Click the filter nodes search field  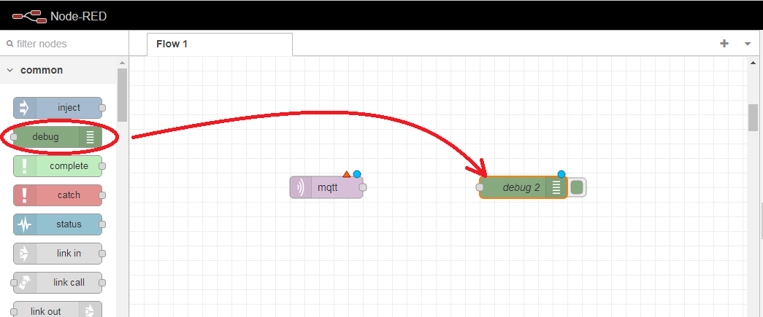pyautogui.click(x=62, y=44)
